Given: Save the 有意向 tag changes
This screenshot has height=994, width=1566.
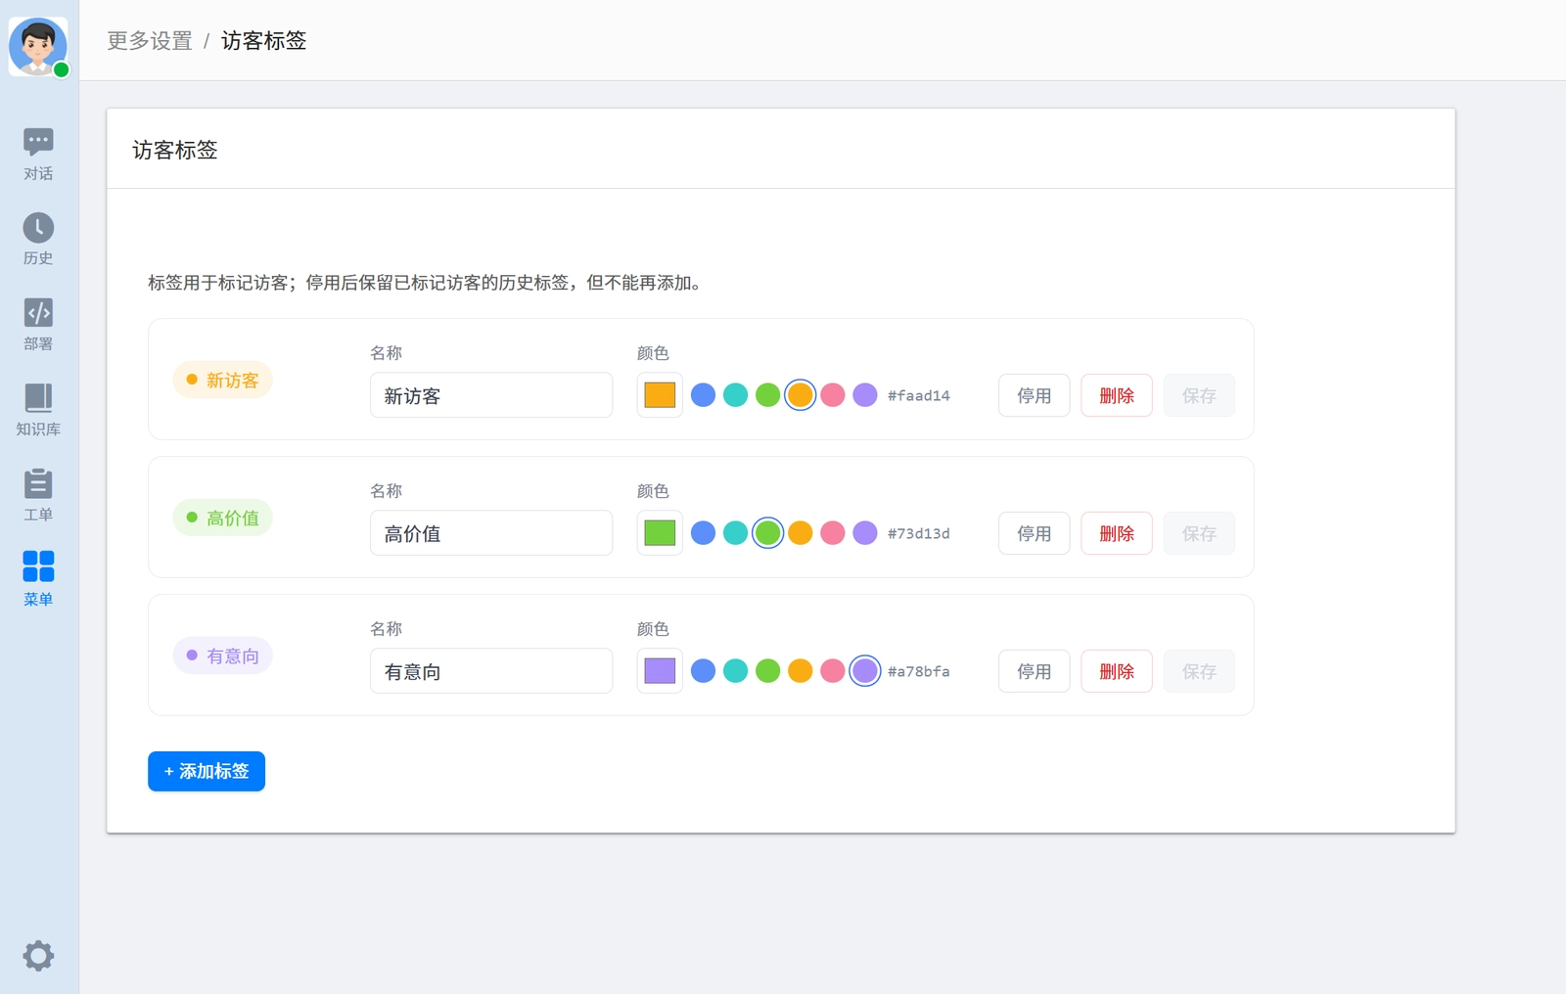Looking at the screenshot, I should click(1199, 671).
